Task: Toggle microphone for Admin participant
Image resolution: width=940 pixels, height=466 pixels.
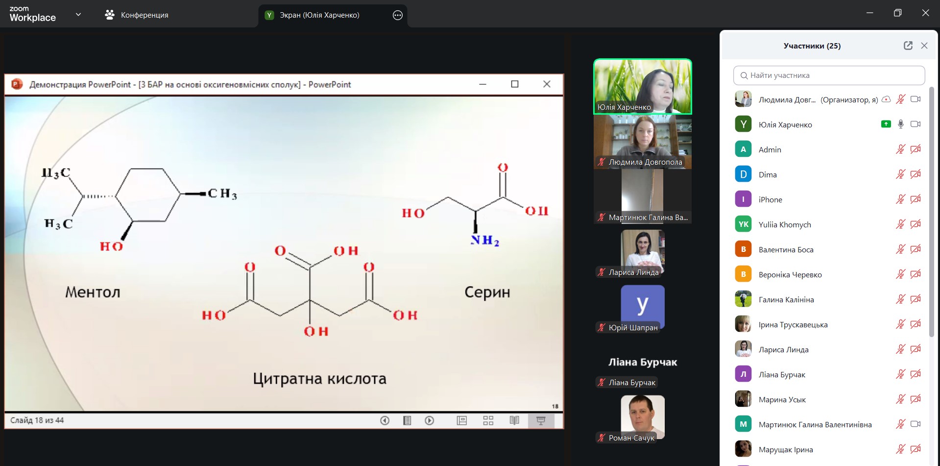Action: (x=900, y=149)
